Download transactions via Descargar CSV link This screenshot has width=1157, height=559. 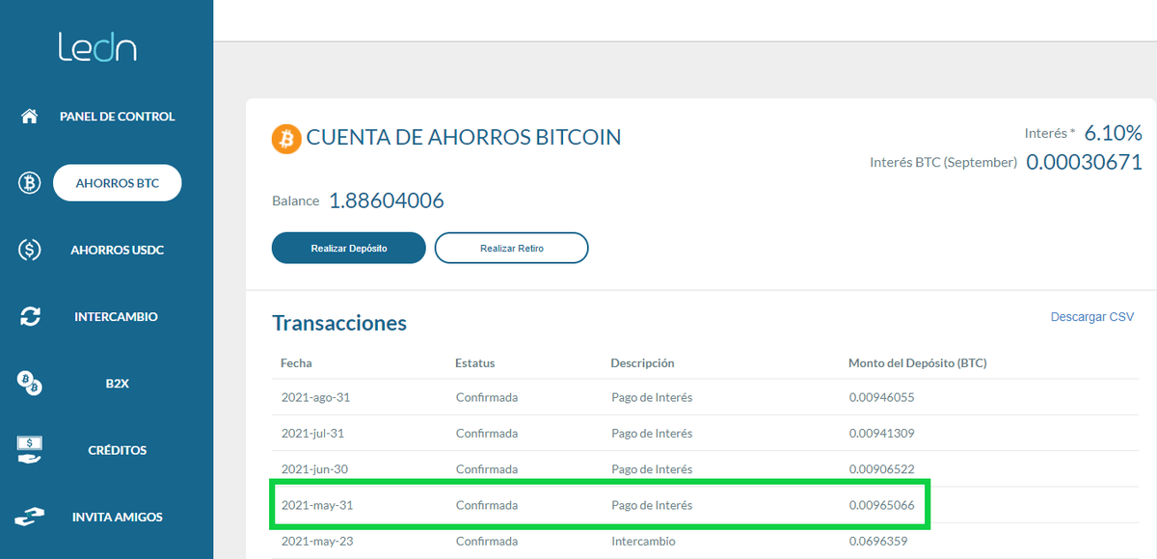1092,316
